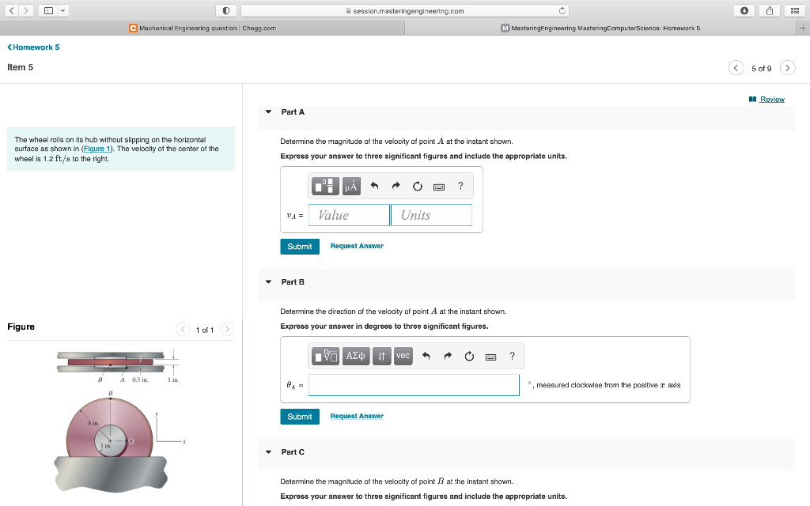This screenshot has width=810, height=506.
Task: Collapse the Part B section
Action: click(x=268, y=281)
